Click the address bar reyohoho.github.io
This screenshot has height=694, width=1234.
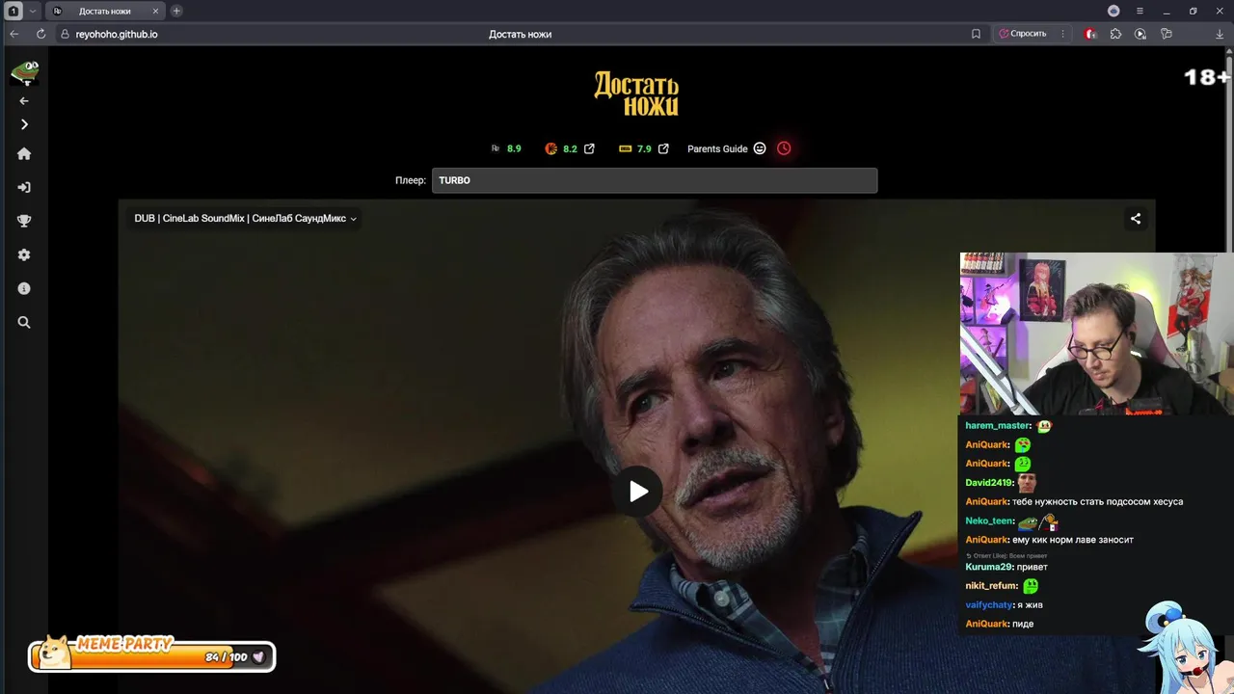coord(116,34)
